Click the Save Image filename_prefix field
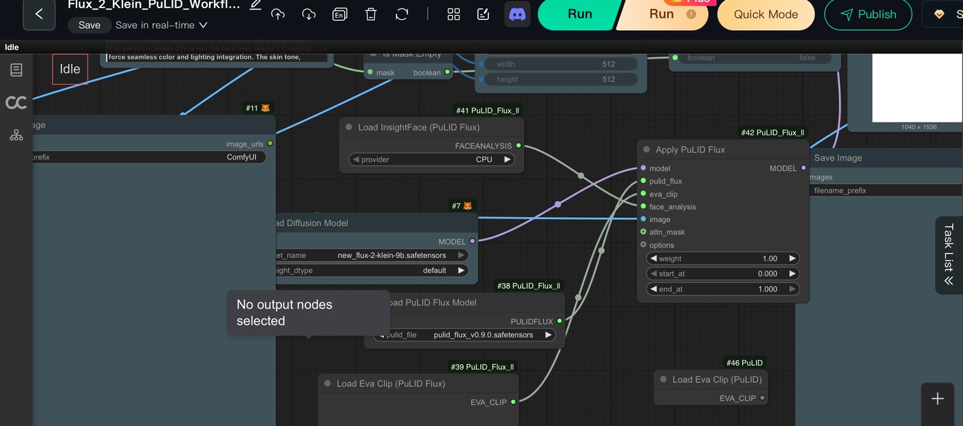 tap(887, 190)
